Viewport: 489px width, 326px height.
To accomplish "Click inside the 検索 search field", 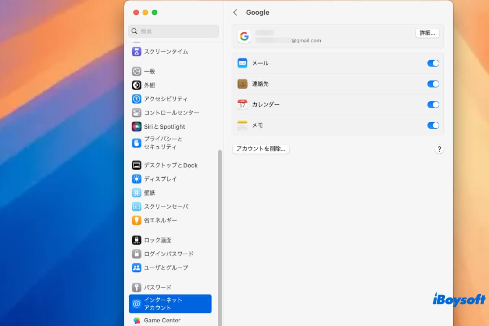I will (x=173, y=31).
